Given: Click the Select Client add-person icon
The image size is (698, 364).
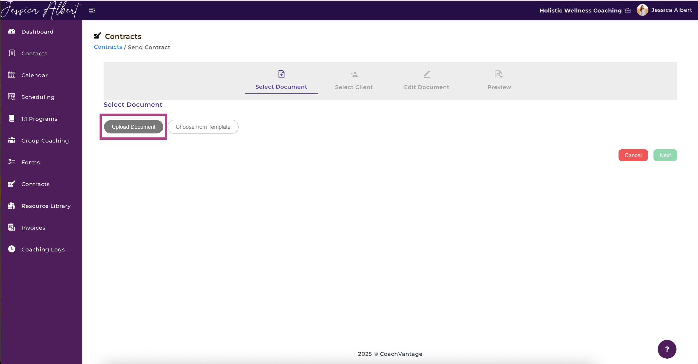Looking at the screenshot, I should [x=354, y=74].
